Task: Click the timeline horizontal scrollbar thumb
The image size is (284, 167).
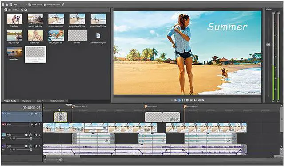Action: pos(63,156)
